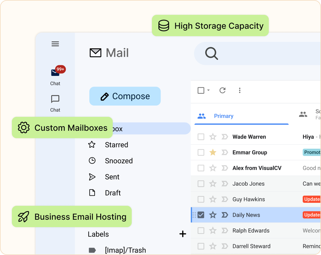Screen dimensions: 321x255
Task: Click the Updates tag on Daily News
Action: coord(312,215)
